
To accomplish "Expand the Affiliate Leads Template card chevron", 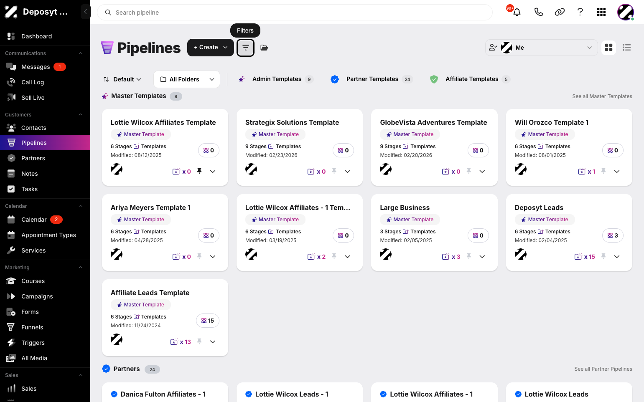I will click(x=213, y=341).
